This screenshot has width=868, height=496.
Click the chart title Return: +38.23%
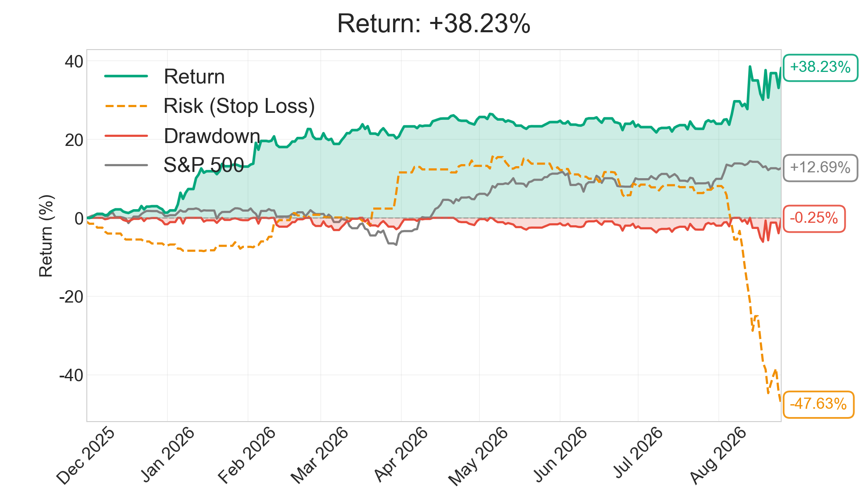[x=434, y=24]
